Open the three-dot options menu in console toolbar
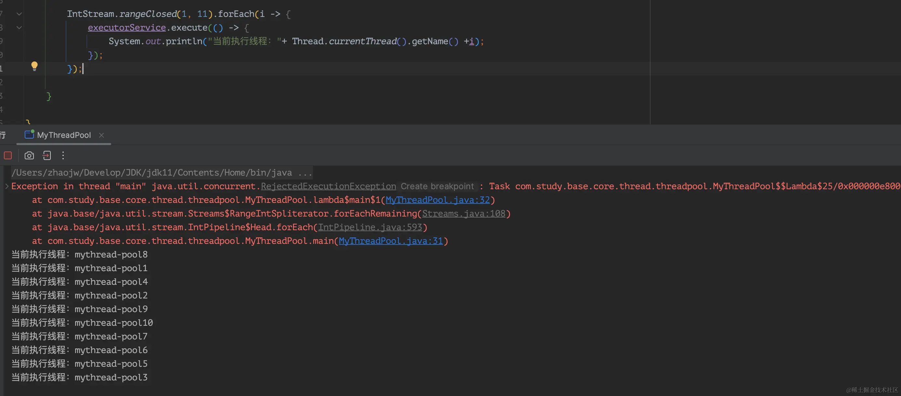Image resolution: width=901 pixels, height=396 pixels. point(63,155)
